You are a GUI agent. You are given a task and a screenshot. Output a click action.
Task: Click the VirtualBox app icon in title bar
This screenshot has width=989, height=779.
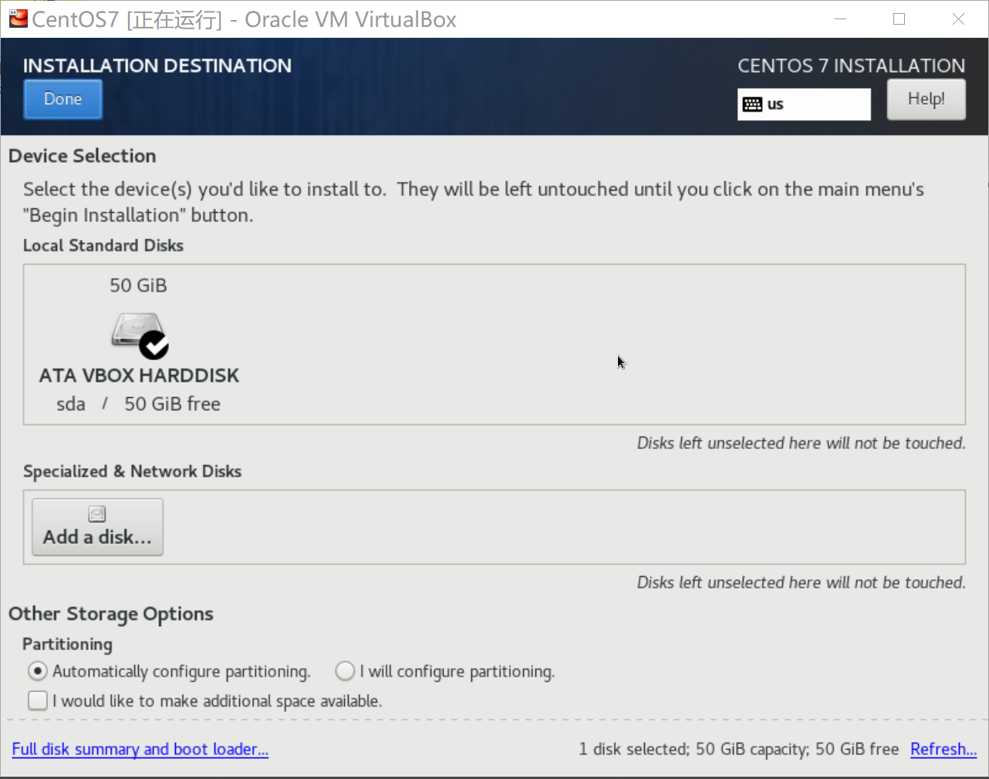click(x=19, y=19)
